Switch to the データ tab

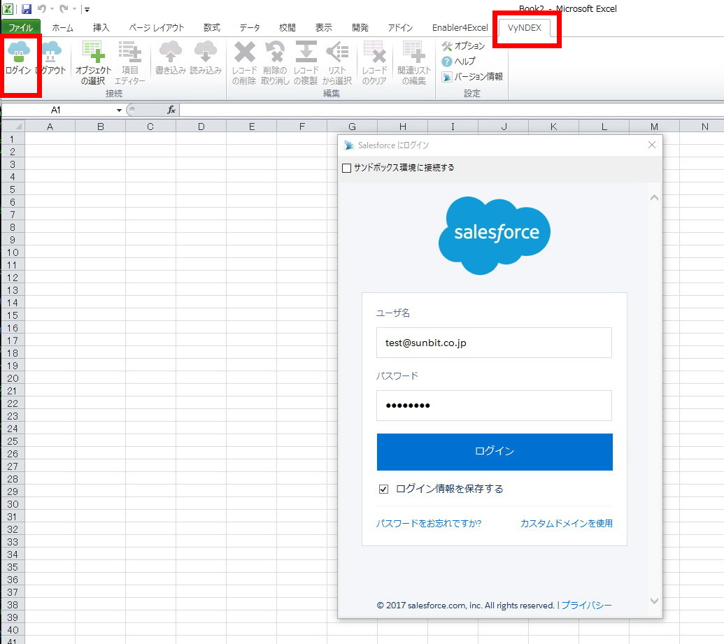pos(249,28)
